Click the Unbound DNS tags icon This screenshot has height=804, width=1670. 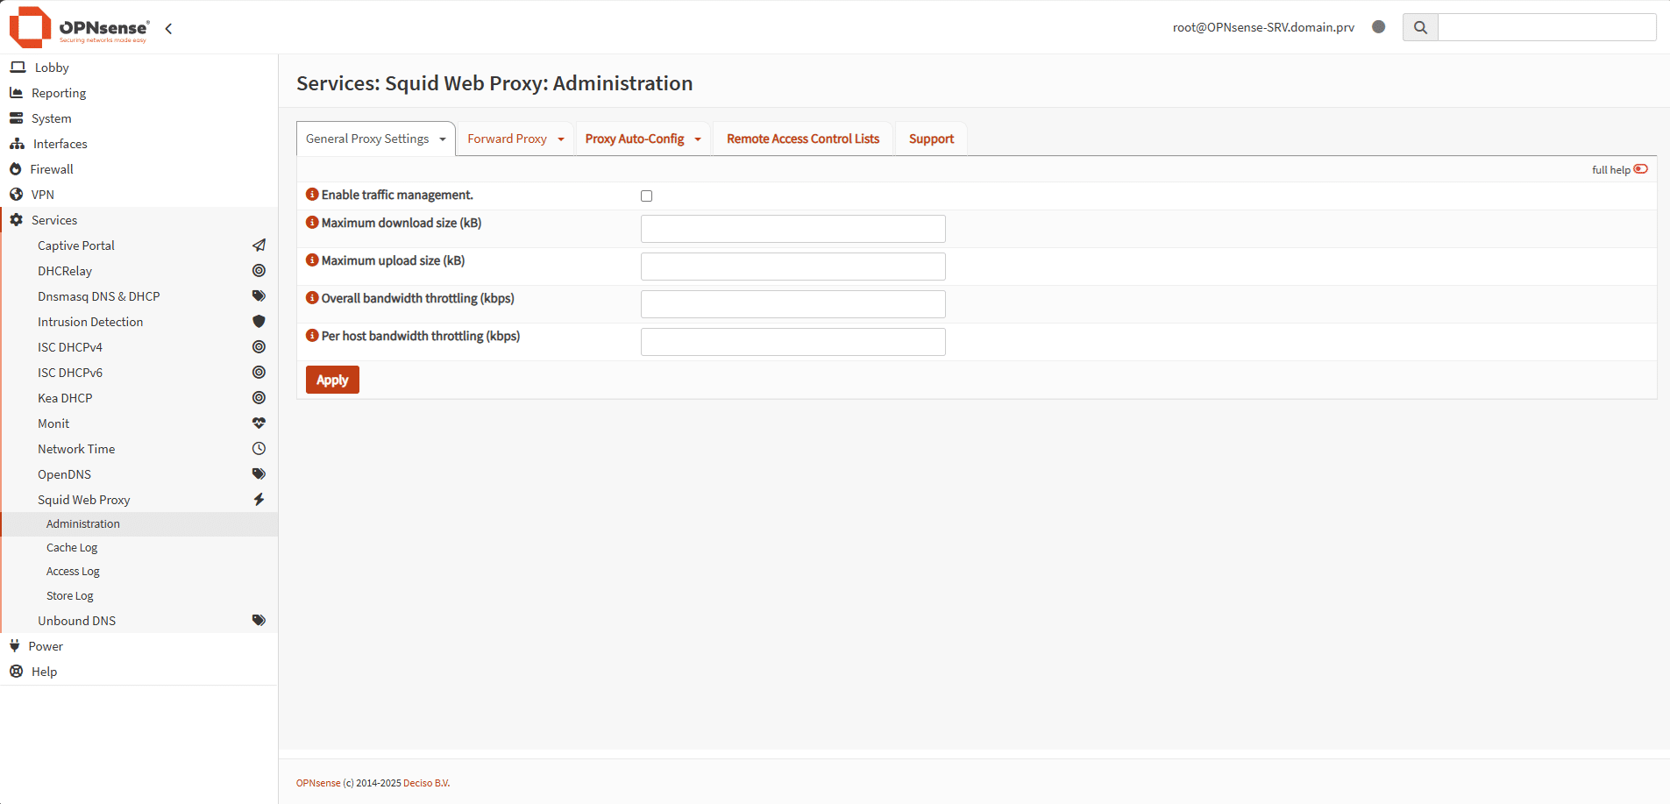coord(259,621)
